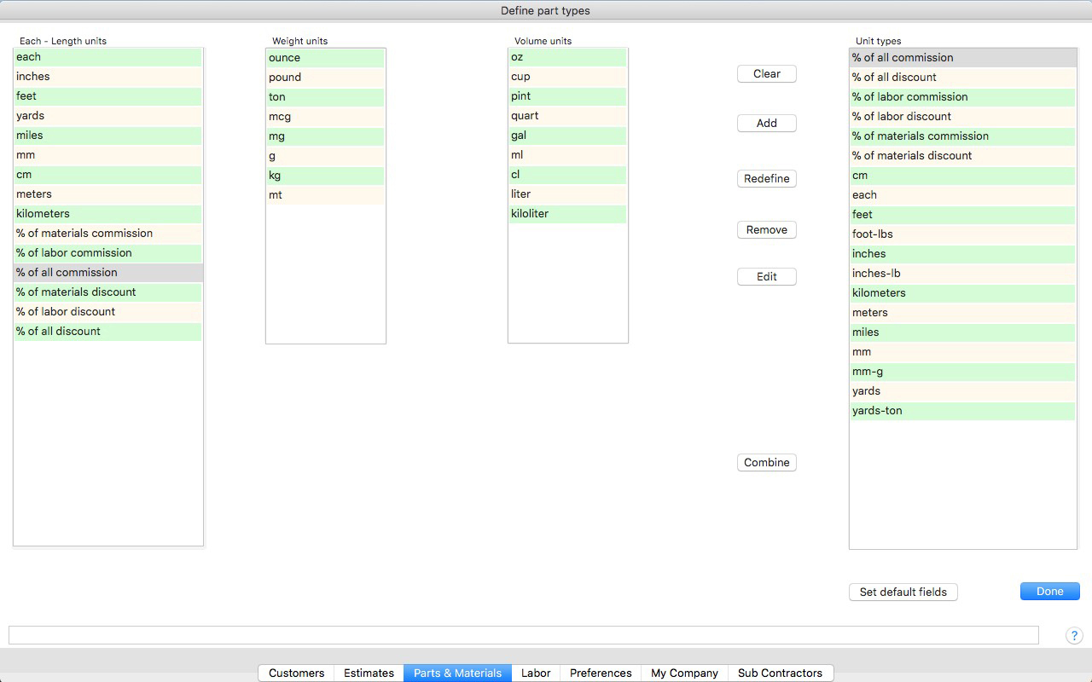Click Set default fields button

coord(903,592)
